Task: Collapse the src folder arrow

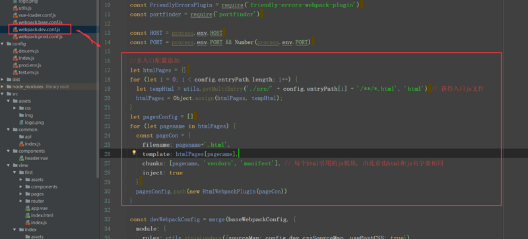Action: (3, 93)
